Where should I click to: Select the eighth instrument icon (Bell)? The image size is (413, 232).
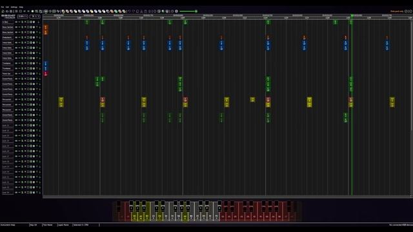coord(92,12)
